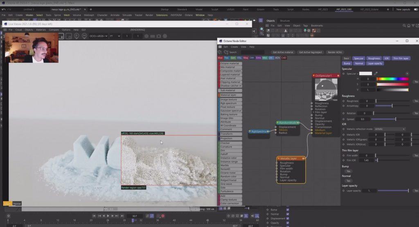
Task: Switch to the Thin film layer tab
Action: coord(401,58)
